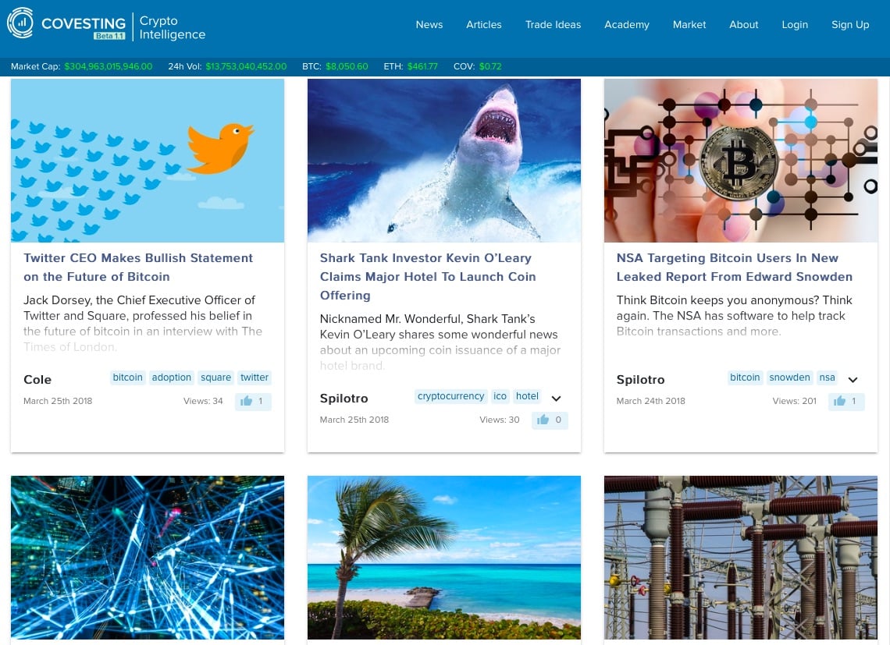Open the Academy page
The image size is (890, 645).
tap(626, 24)
